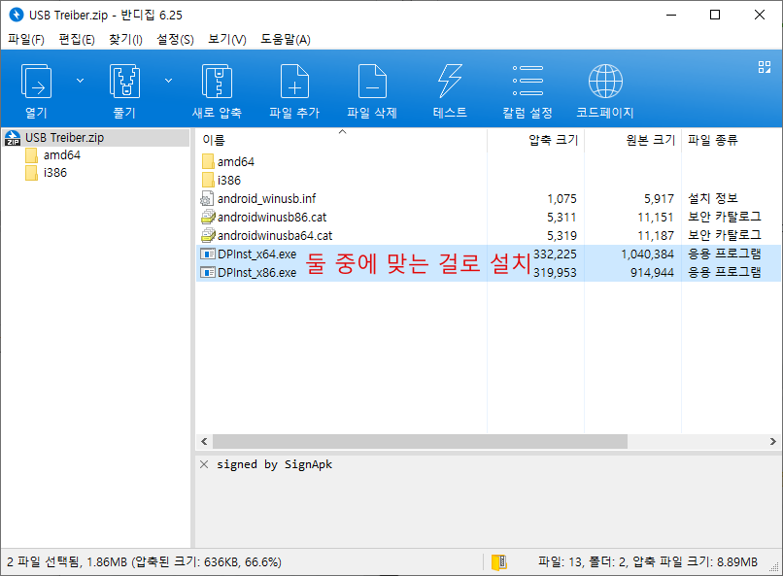Open the 파일(F) menu
This screenshot has width=783, height=576.
pos(26,40)
